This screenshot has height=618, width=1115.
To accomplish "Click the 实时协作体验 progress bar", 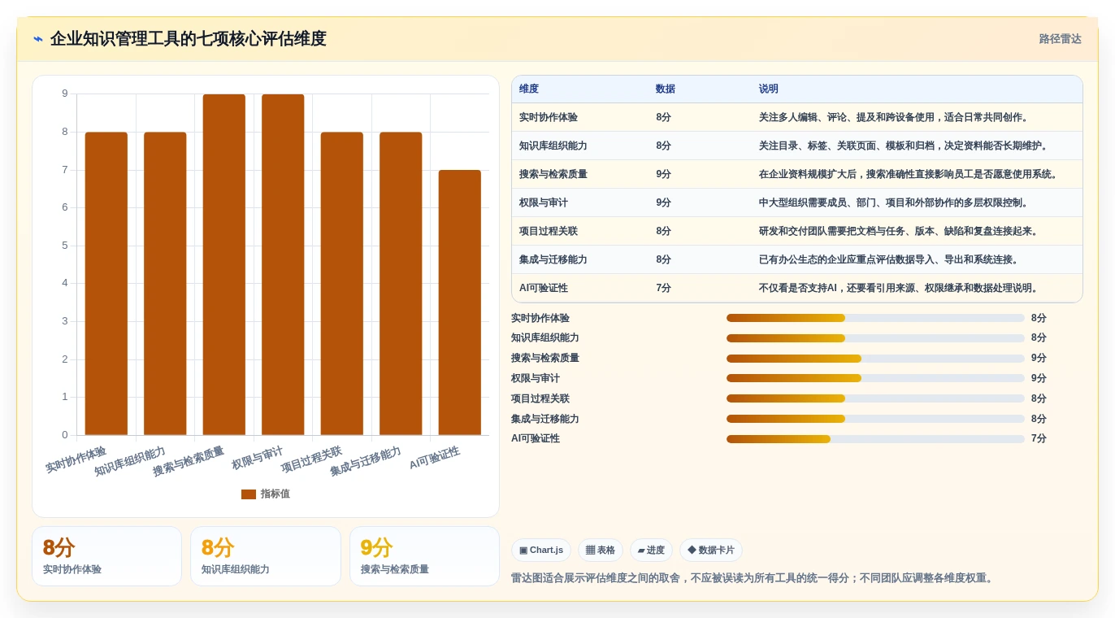I will click(875, 318).
